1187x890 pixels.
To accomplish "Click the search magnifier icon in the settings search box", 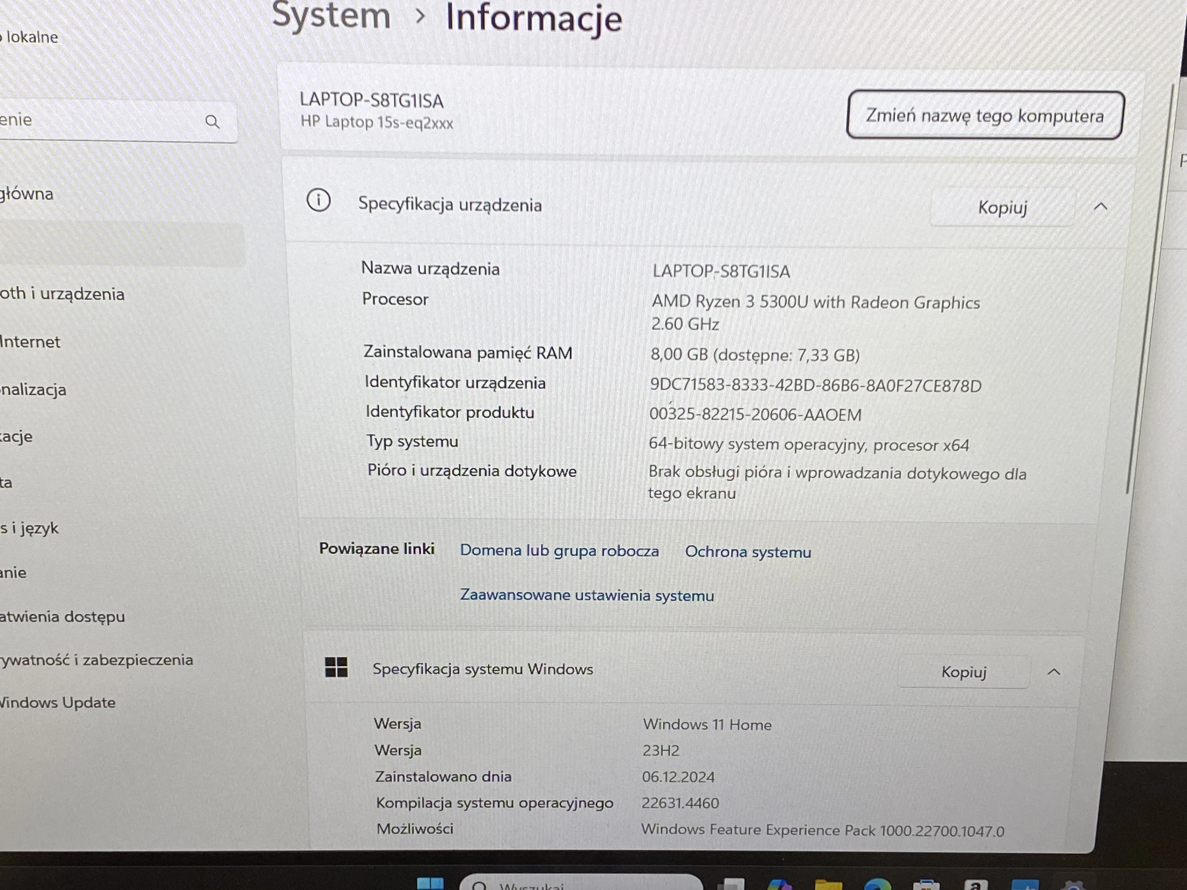I will click(213, 122).
